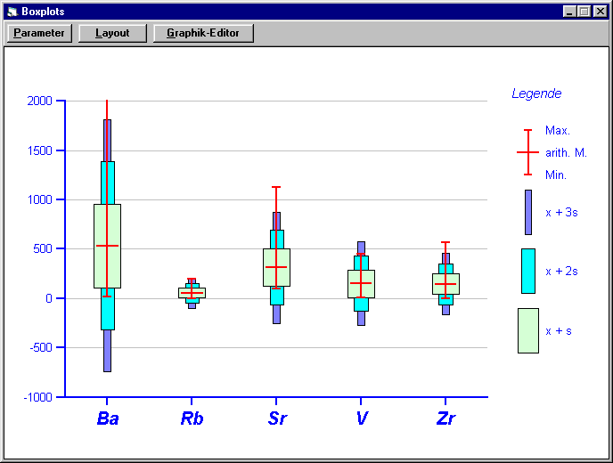Select the V axis label
Viewport: 613px width, 463px height.
click(x=362, y=418)
